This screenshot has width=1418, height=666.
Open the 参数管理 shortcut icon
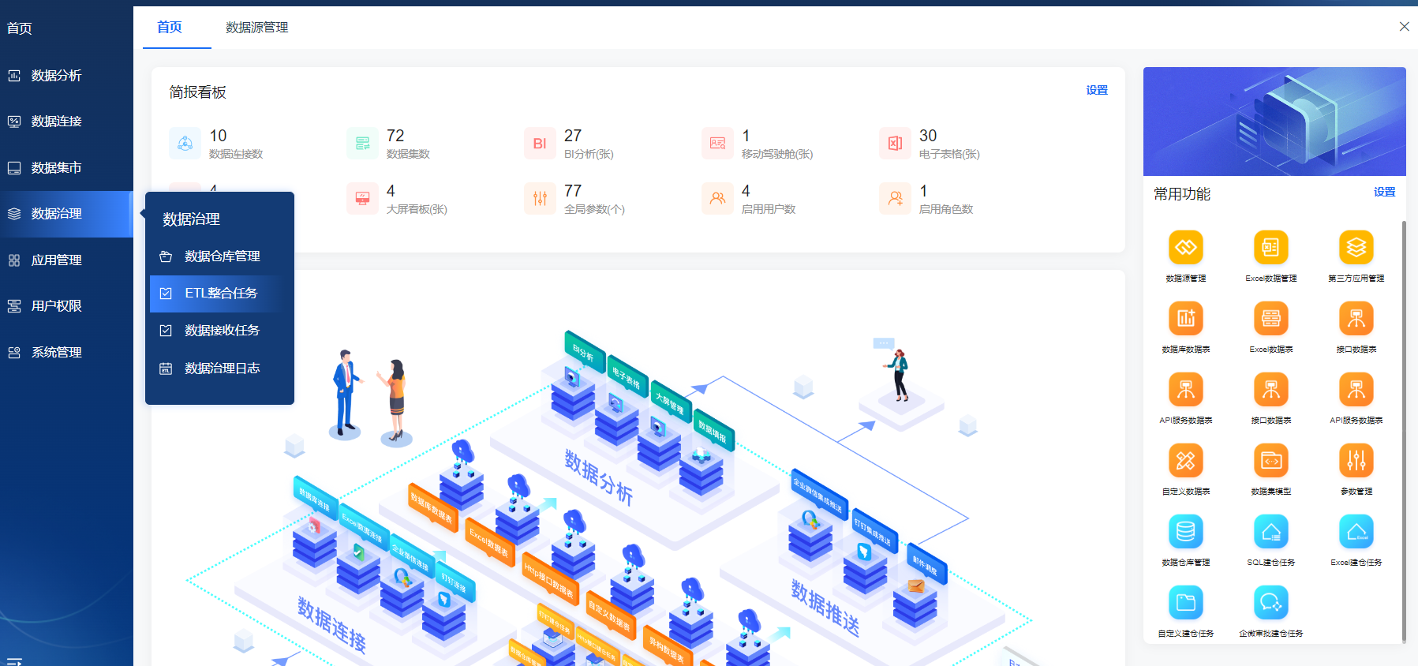click(1356, 461)
